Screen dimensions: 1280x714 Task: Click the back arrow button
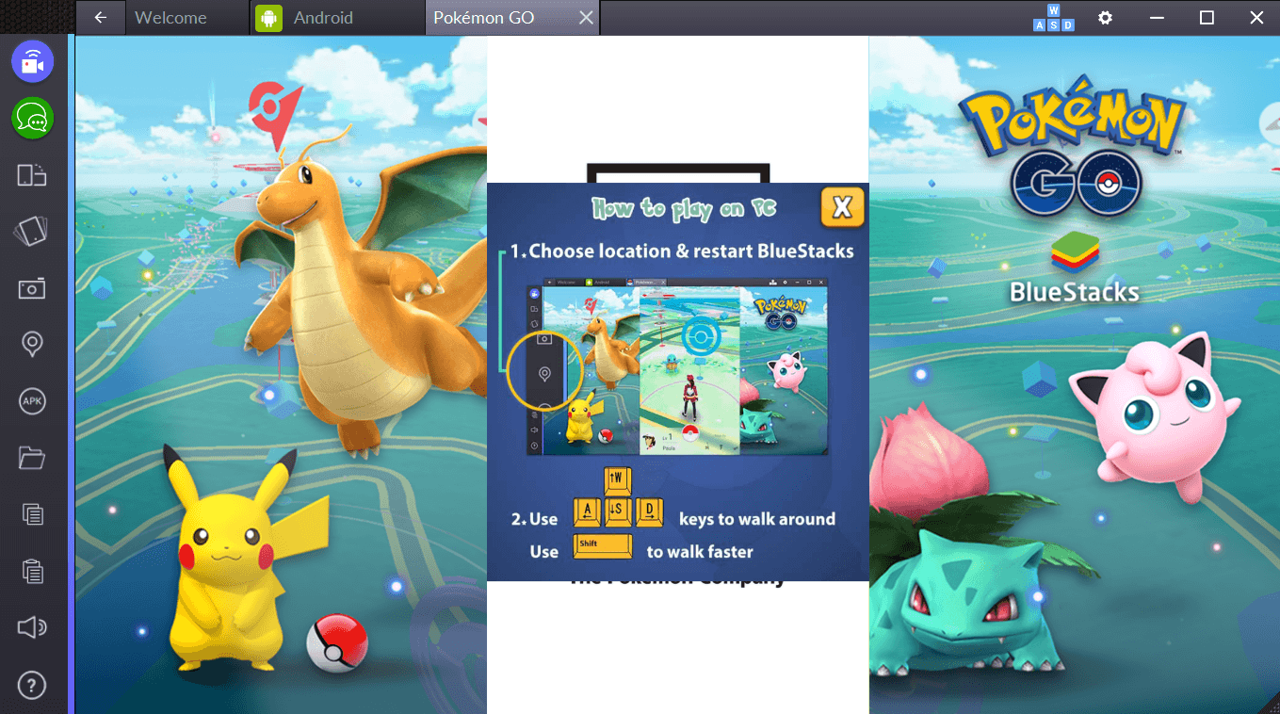click(101, 18)
